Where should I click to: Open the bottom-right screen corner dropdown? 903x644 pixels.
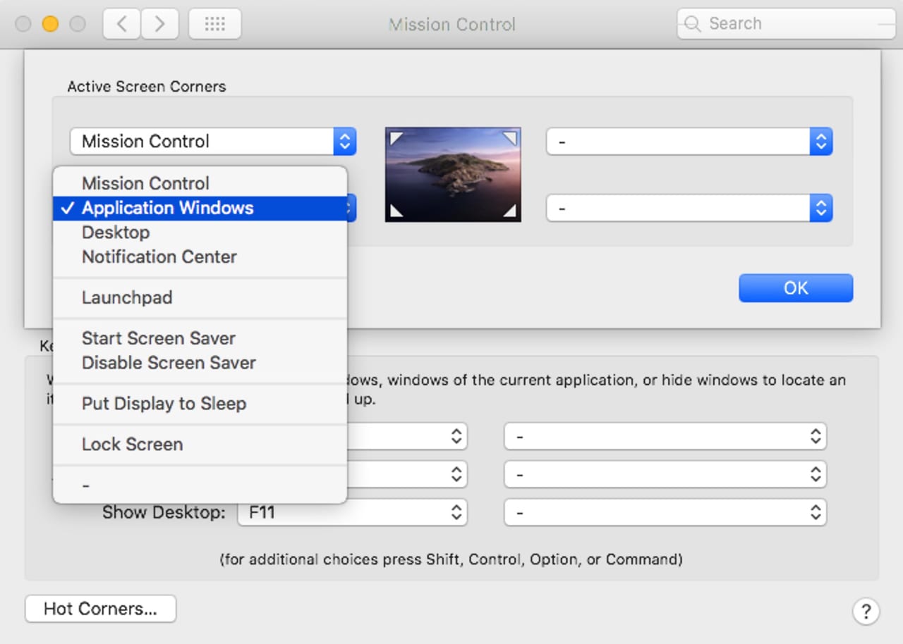[689, 209]
